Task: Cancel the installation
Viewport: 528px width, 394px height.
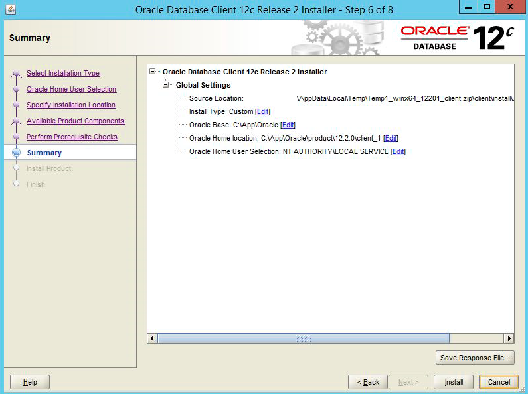Action: [499, 382]
